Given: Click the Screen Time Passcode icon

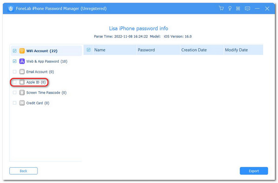Looking at the screenshot, I should pos(22,93).
